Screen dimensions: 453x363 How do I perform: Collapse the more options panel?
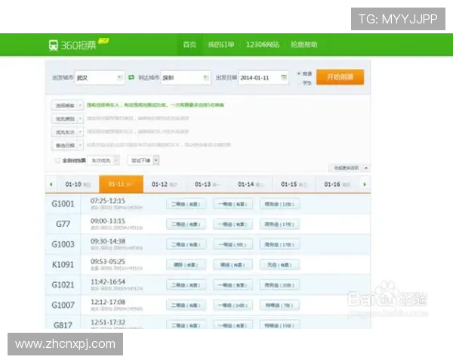point(349,168)
